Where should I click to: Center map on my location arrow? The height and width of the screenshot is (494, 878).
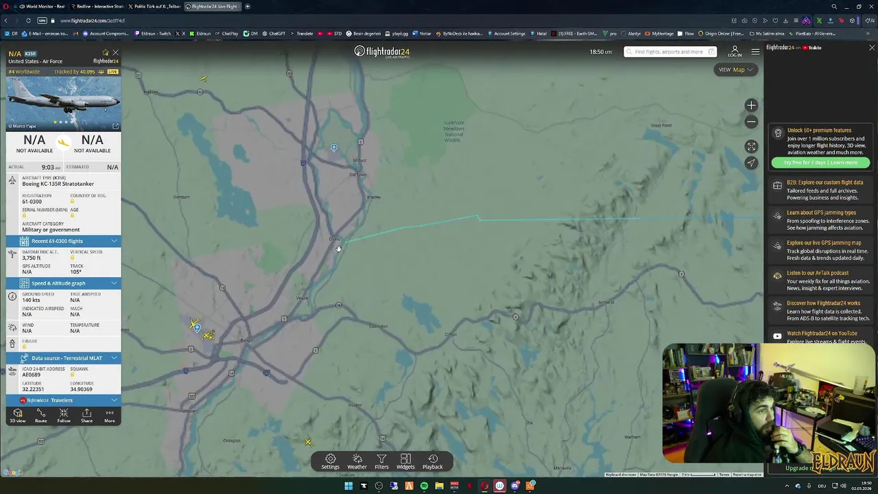(x=751, y=163)
